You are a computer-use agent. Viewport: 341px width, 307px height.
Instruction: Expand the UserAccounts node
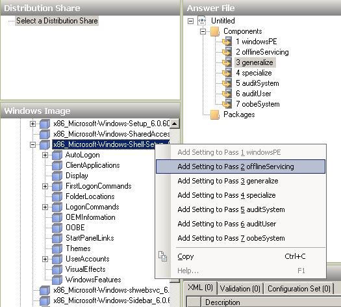click(45, 259)
